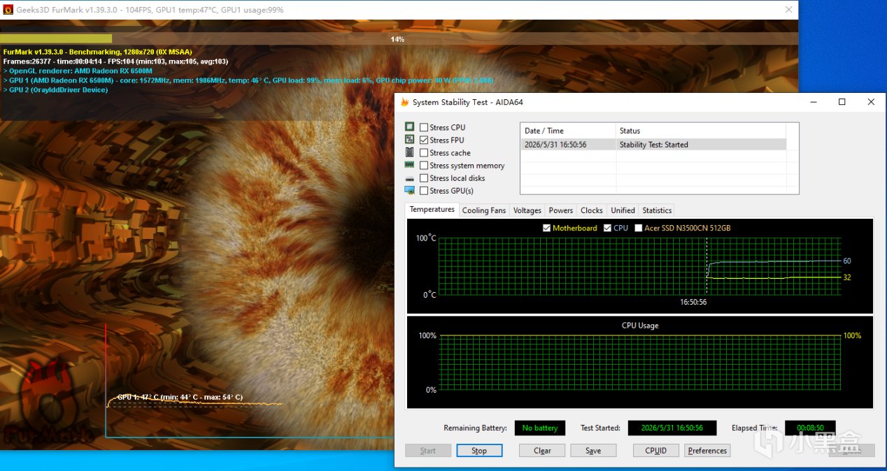Click the memory module icon beside Stress system memory

[409, 165]
